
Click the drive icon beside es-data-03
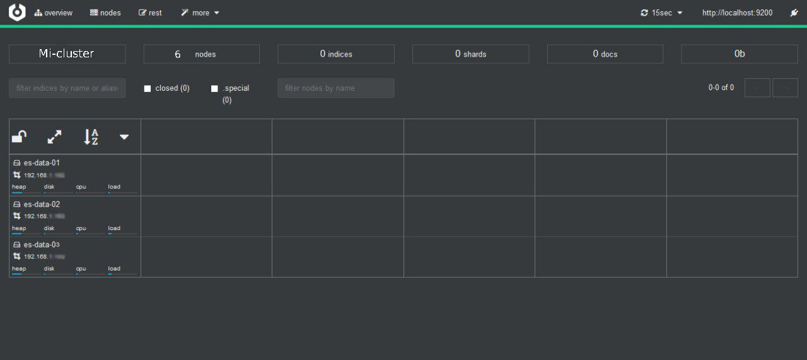click(x=17, y=245)
